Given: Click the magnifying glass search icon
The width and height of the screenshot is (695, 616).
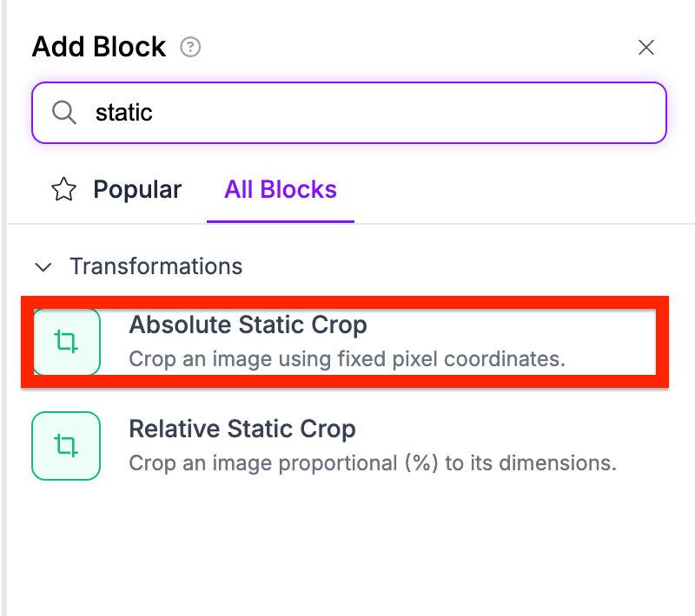Looking at the screenshot, I should 63,112.
